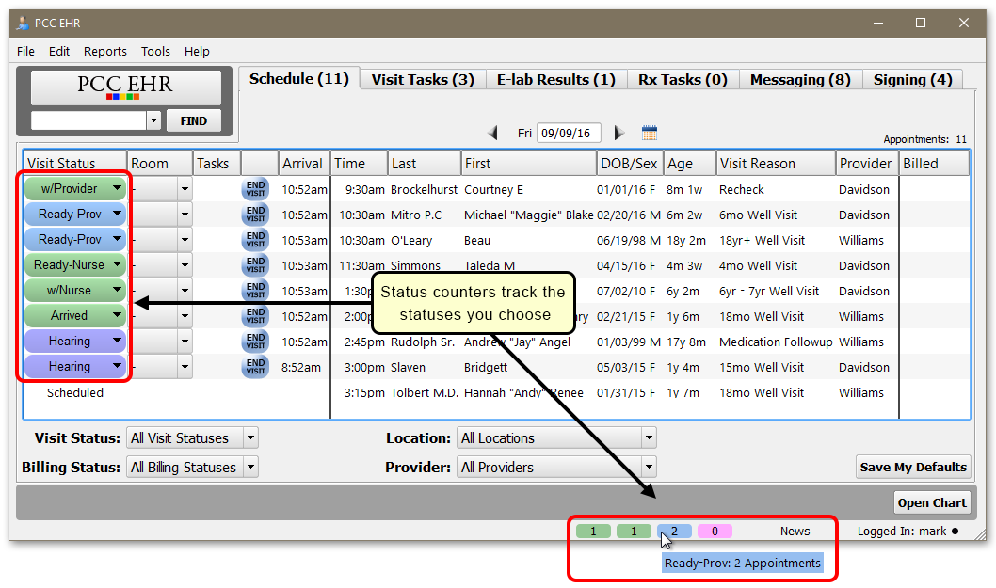This screenshot has height=588, width=996.
Task: Sort by Last name column header
Action: pyautogui.click(x=424, y=163)
